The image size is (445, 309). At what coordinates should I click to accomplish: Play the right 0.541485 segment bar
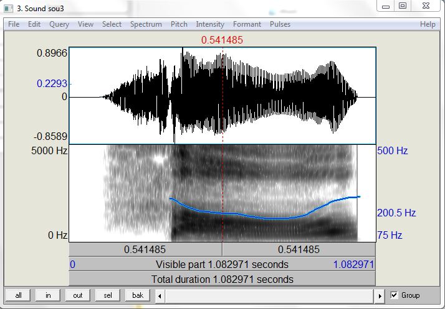(299, 249)
